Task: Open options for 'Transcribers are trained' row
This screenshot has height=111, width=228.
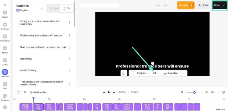Action: coord(70,83)
